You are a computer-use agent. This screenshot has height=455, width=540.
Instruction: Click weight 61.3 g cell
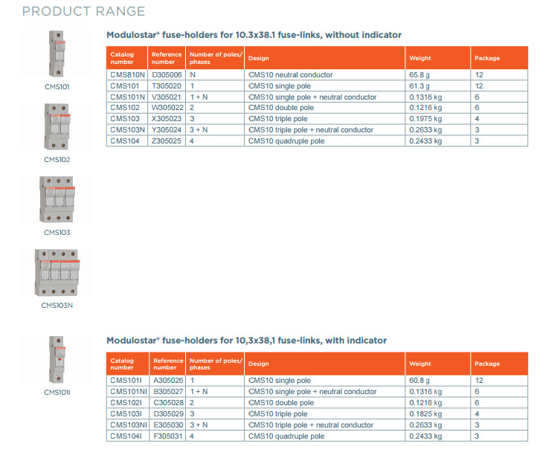pos(437,85)
